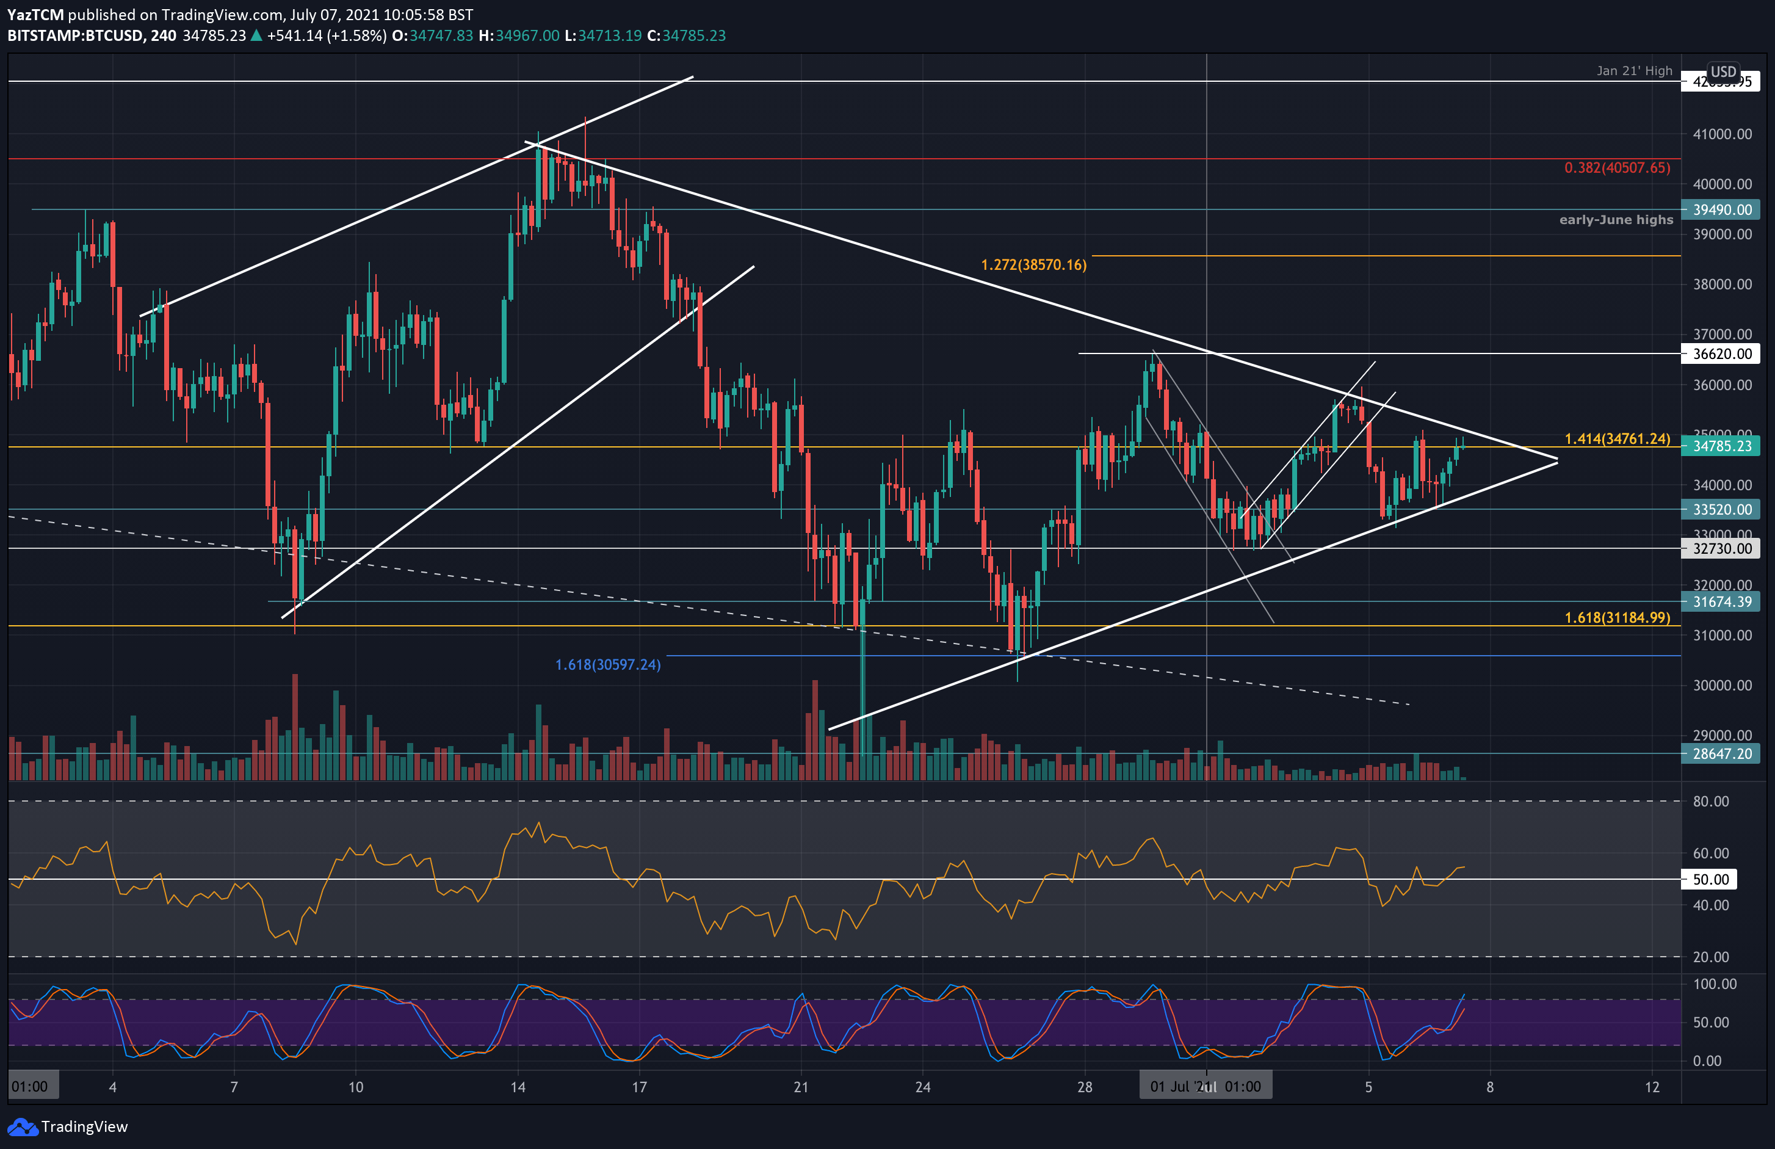This screenshot has width=1775, height=1149.
Task: Click the USD currency label on price axis
Action: (1723, 71)
